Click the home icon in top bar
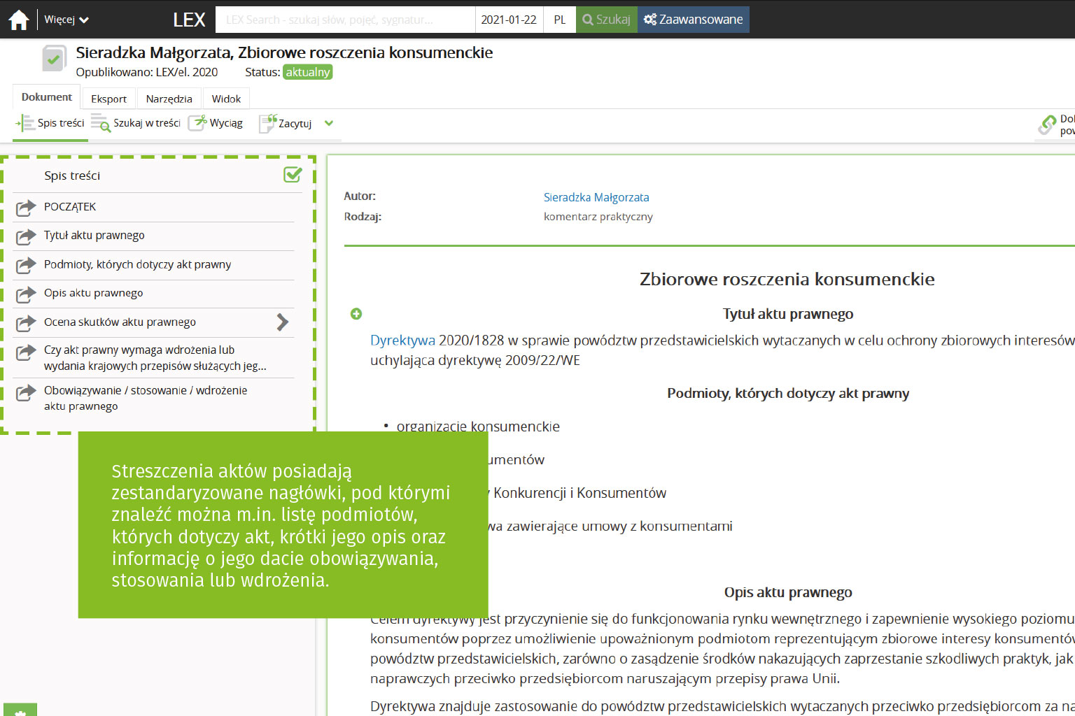The image size is (1075, 716). pyautogui.click(x=19, y=20)
